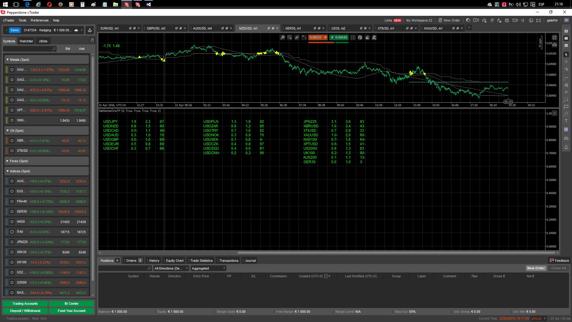Detach the chart with the pop-out icon

pyautogui.click(x=554, y=38)
